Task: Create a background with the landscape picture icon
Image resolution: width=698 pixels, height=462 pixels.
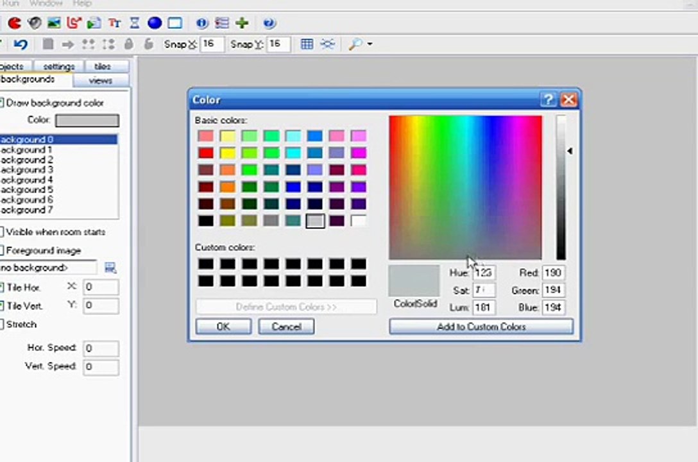Action: click(54, 22)
